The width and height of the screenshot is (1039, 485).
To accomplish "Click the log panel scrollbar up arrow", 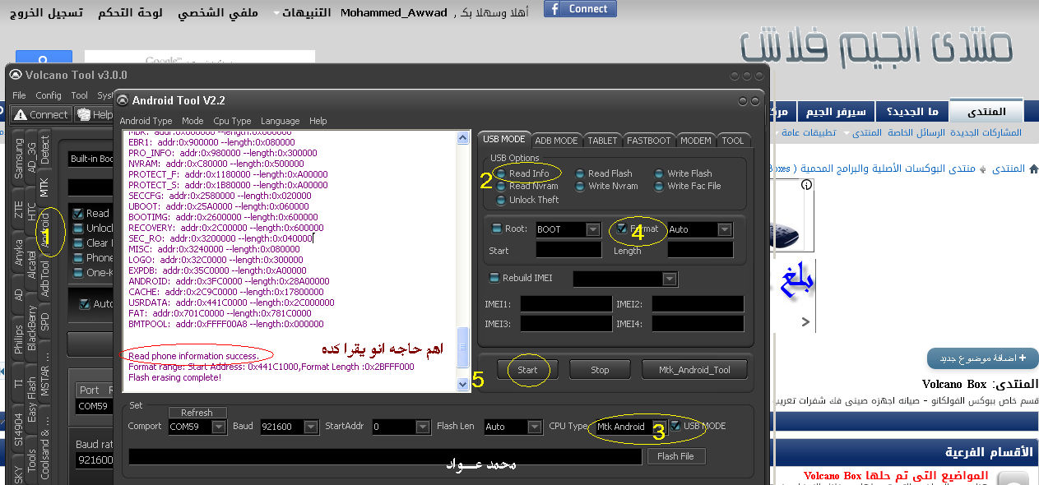I will tap(463, 137).
